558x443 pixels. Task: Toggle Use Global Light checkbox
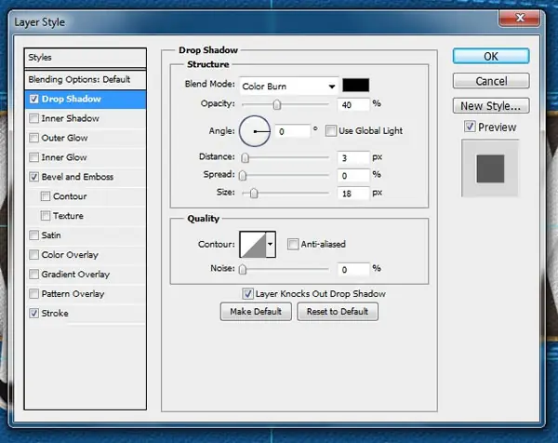[330, 130]
